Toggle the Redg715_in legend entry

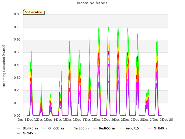click(x=132, y=128)
